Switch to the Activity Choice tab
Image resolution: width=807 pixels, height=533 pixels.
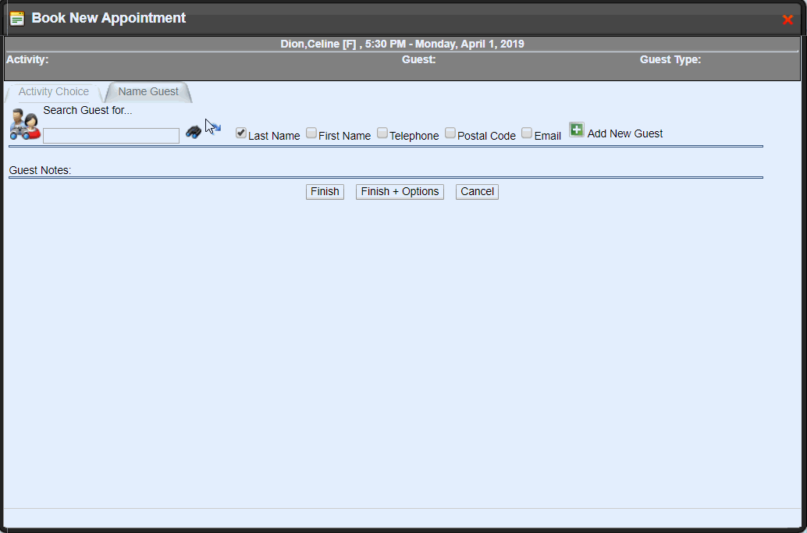54,91
